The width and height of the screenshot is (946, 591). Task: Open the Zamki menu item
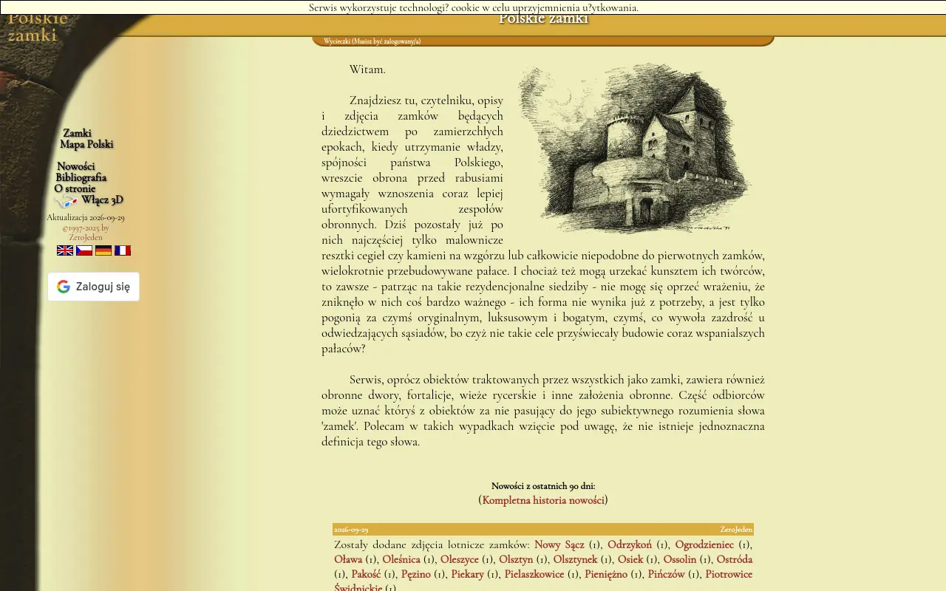[77, 134]
